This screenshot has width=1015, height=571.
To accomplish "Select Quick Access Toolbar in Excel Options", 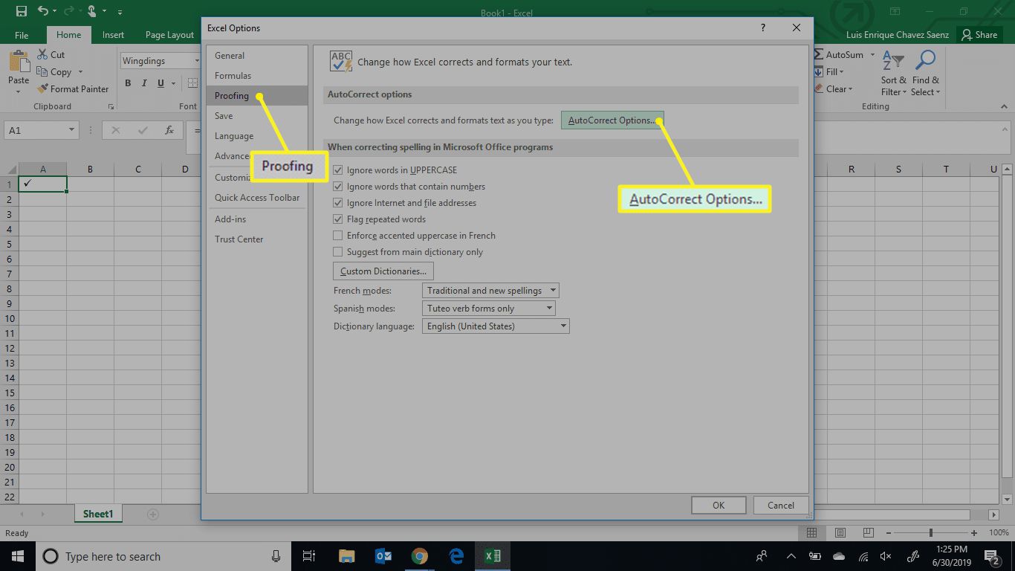I will point(256,198).
